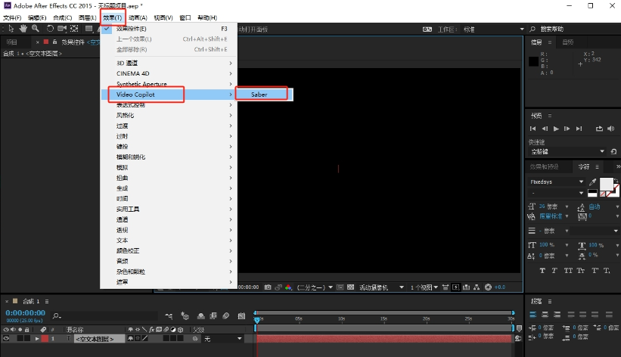This screenshot has height=357, width=621.
Task: Open the CINEMA 4D effects submenu
Action: pyautogui.click(x=135, y=73)
